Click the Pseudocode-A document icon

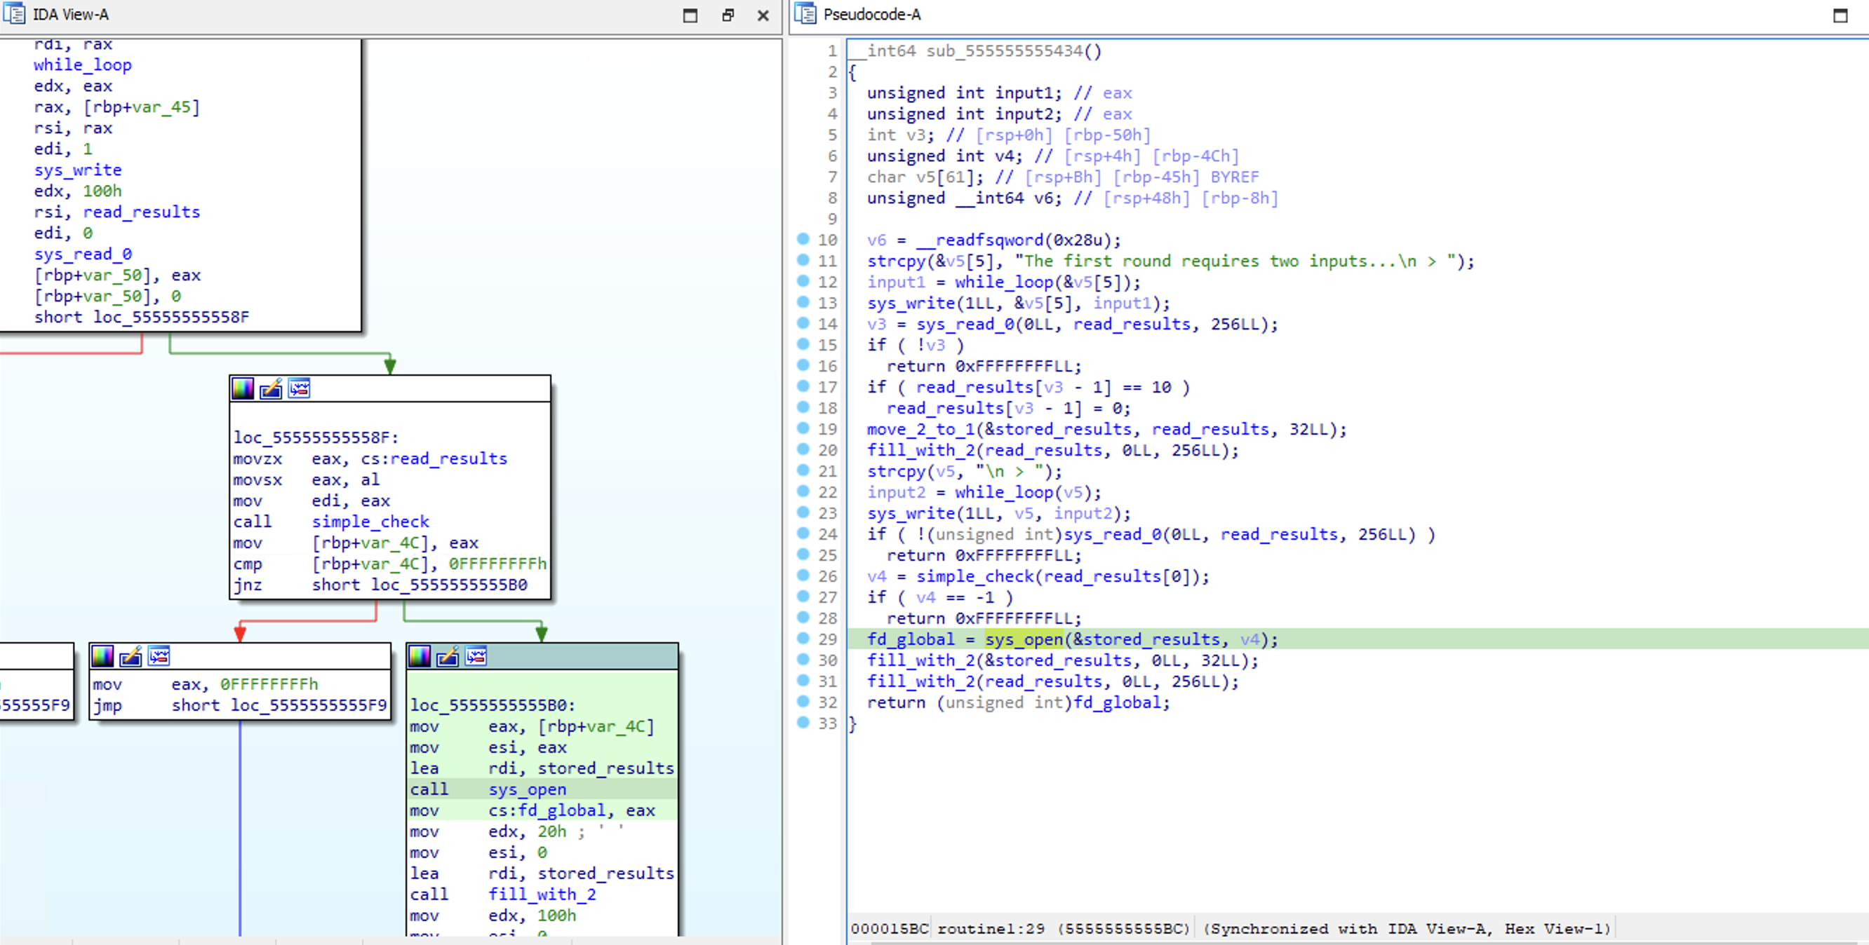805,14
